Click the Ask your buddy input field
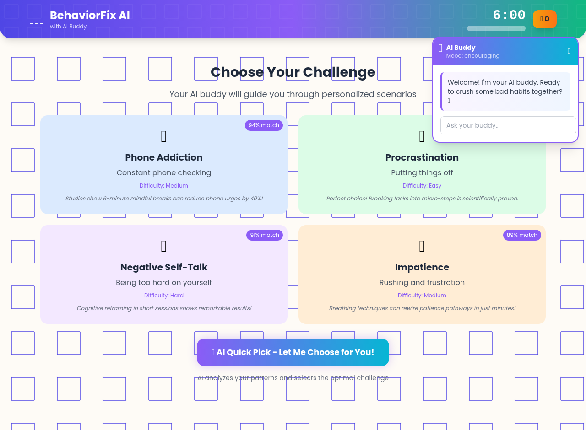The image size is (586, 430). [x=508, y=125]
